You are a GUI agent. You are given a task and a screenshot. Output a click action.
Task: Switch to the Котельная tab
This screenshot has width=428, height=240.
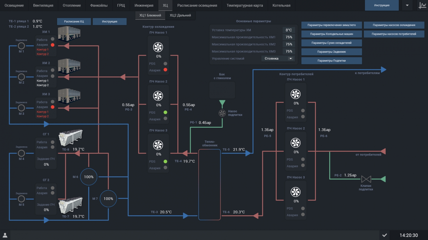click(x=281, y=5)
